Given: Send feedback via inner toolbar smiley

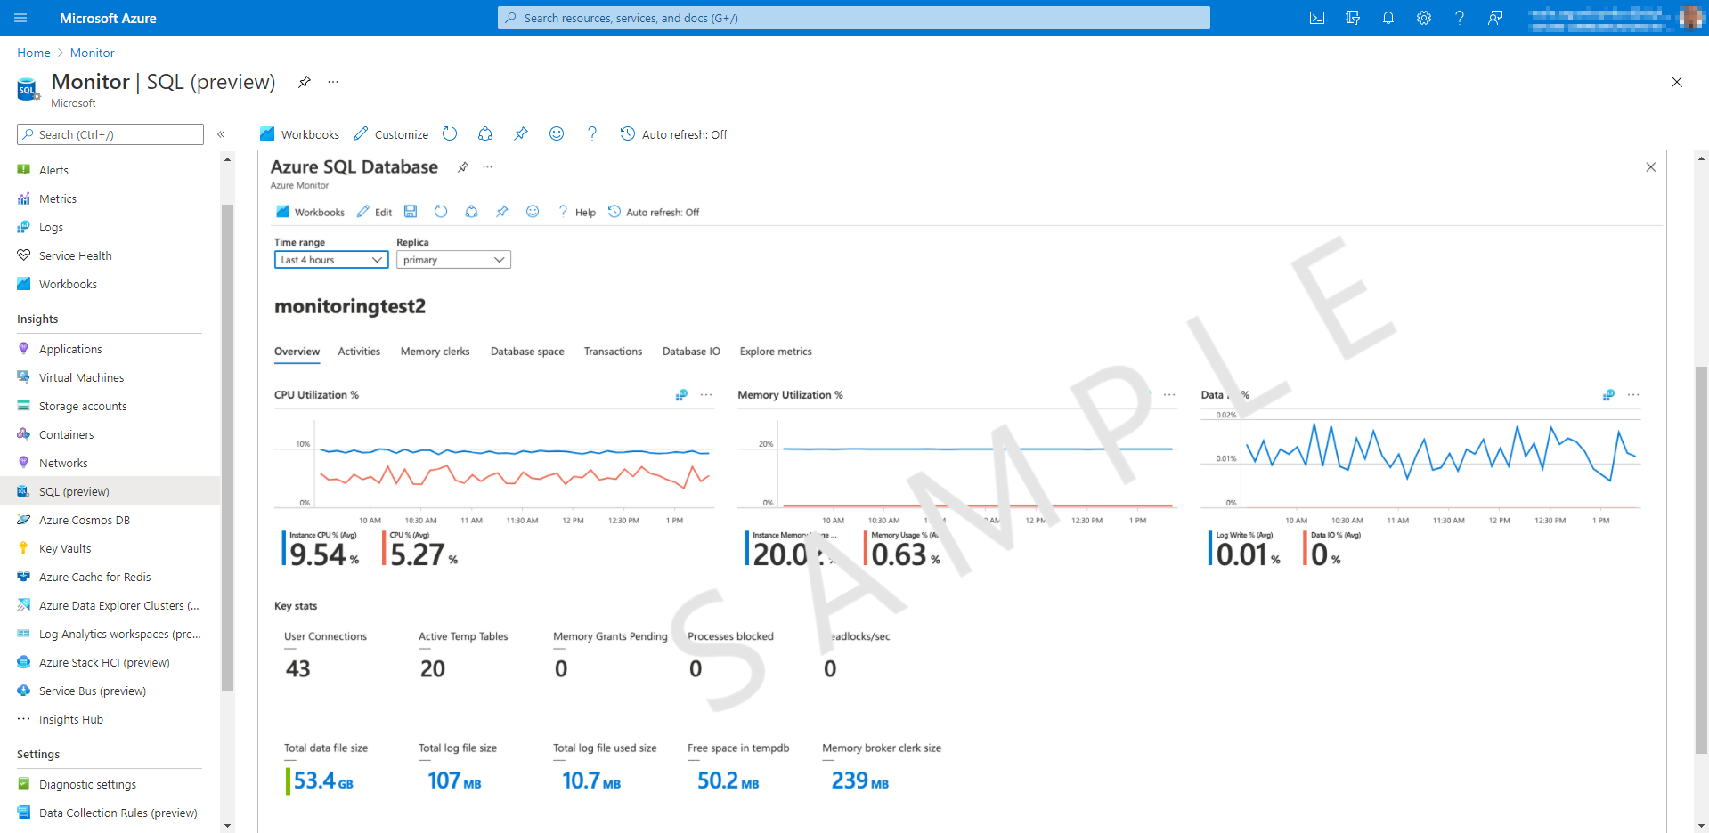Looking at the screenshot, I should [533, 212].
